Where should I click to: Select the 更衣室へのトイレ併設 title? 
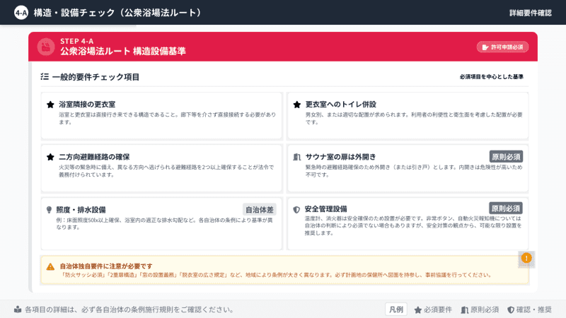click(x=341, y=105)
